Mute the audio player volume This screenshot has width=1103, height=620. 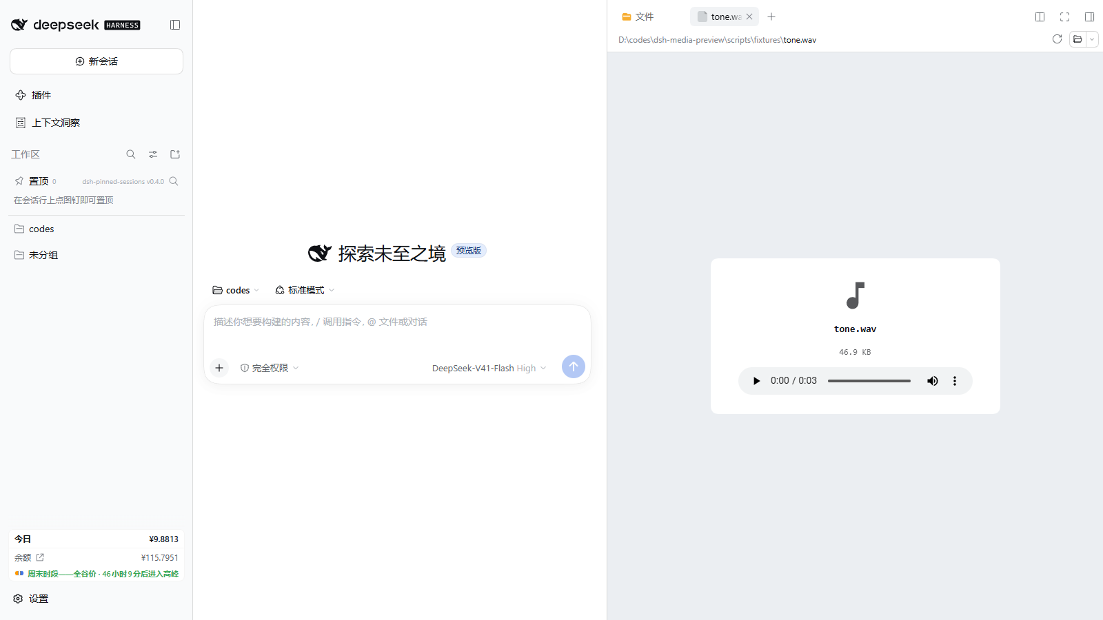point(933,381)
